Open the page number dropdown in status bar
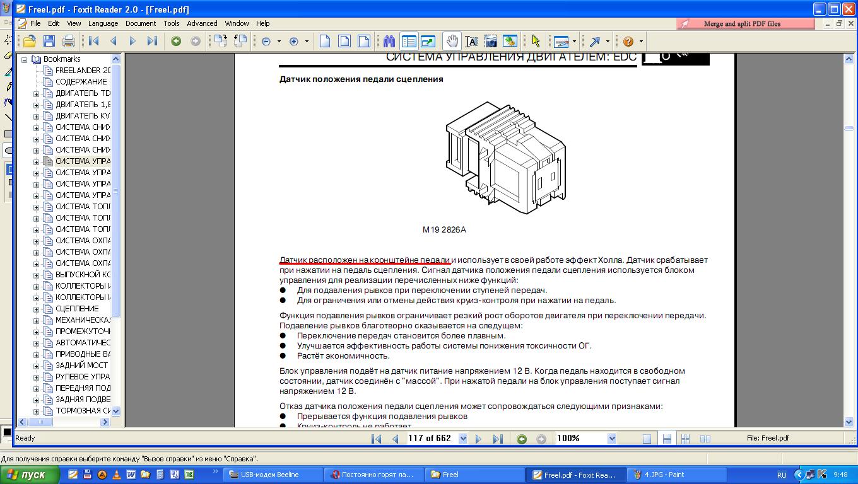 point(463,439)
